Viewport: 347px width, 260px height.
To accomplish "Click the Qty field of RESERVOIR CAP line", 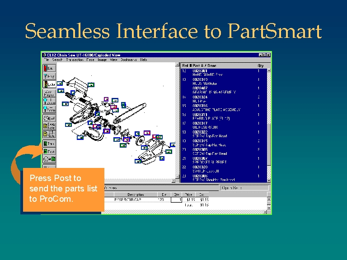I will tap(176, 200).
